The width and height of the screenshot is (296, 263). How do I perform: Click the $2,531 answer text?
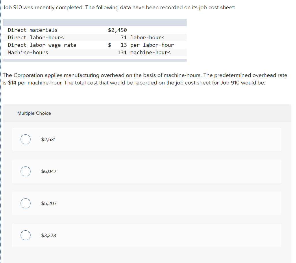(x=49, y=140)
